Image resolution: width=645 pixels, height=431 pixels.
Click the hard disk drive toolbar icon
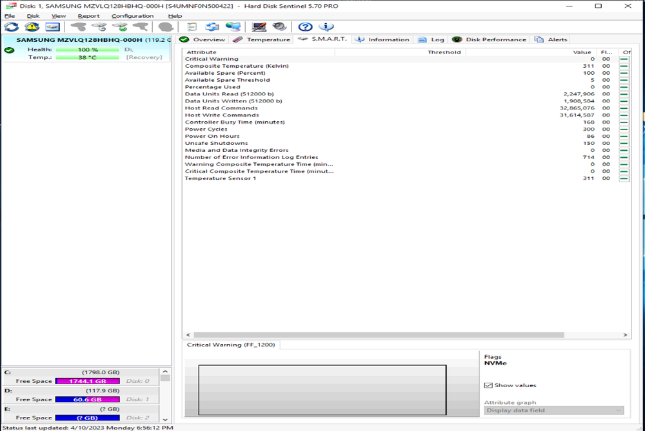pyautogui.click(x=52, y=27)
